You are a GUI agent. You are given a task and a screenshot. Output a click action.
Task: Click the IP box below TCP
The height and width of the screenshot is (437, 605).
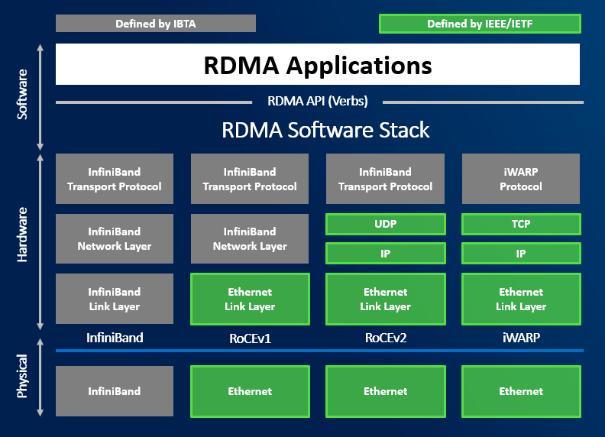(x=521, y=253)
